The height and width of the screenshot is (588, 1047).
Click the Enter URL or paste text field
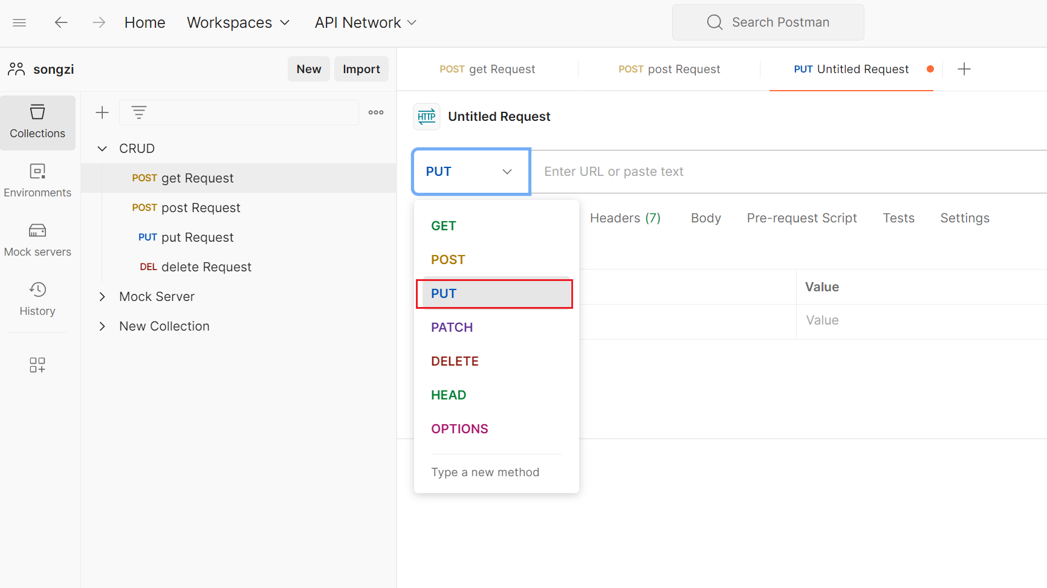pyautogui.click(x=789, y=172)
